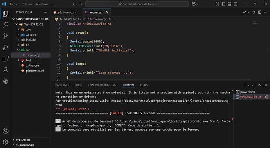
Task: Open platformio.ini from the explorer tree
Action: coord(31,71)
